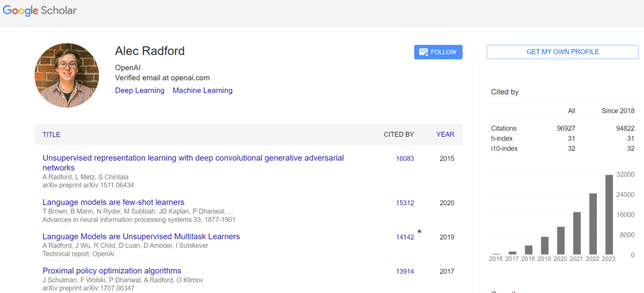Click the CITED BY column header

(399, 134)
